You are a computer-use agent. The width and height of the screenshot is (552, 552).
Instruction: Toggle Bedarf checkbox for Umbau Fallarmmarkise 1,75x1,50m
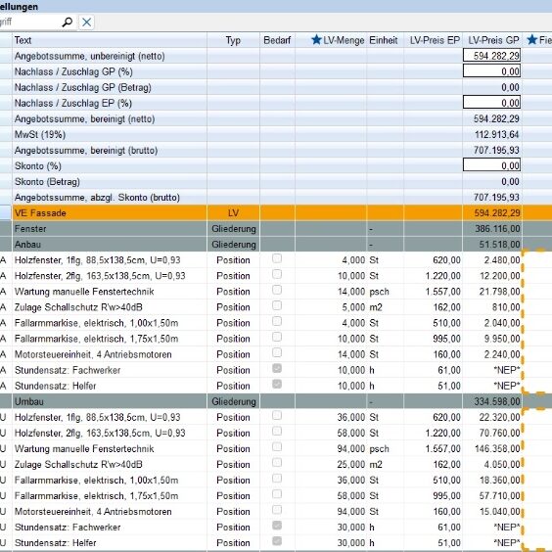pyautogui.click(x=277, y=494)
